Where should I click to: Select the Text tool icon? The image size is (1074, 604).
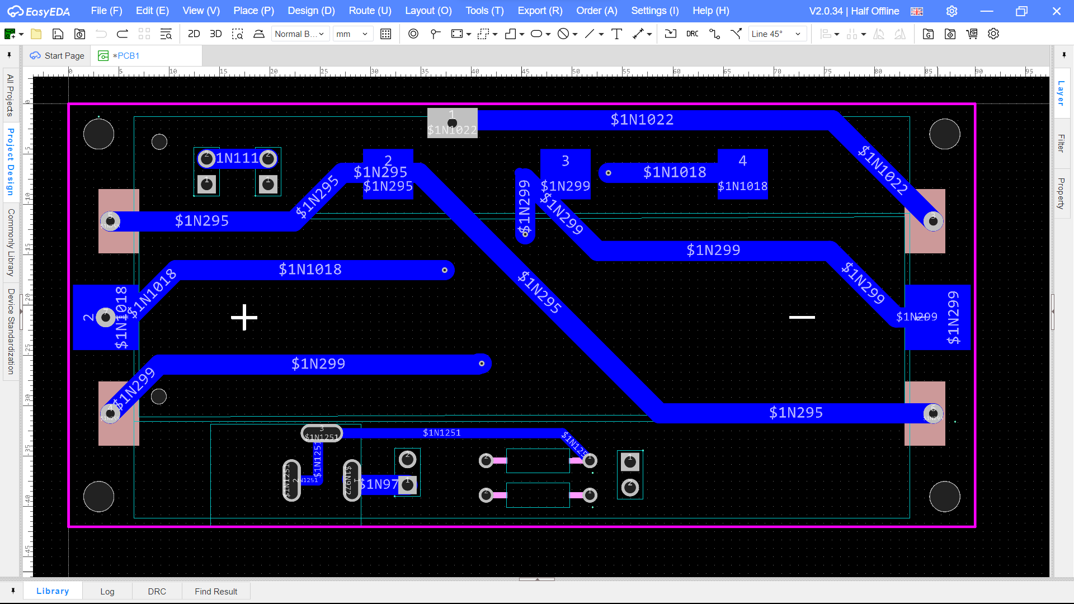pos(616,34)
